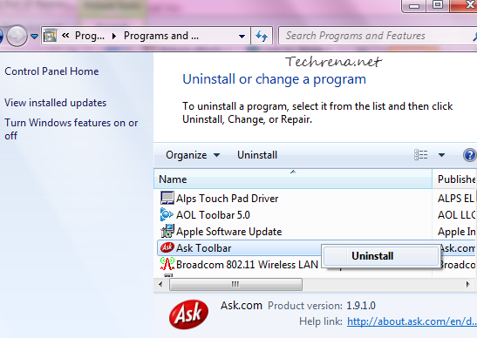Sort by the Name column header

293,179
